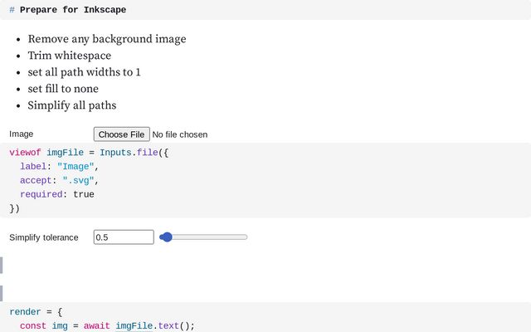Viewport: 531px width, 332px height.
Task: Click the lower collapsed cell gutter bar
Action: pyautogui.click(x=2, y=293)
